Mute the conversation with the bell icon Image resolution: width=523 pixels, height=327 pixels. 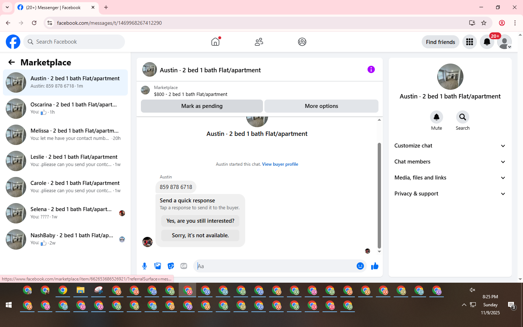(x=437, y=117)
